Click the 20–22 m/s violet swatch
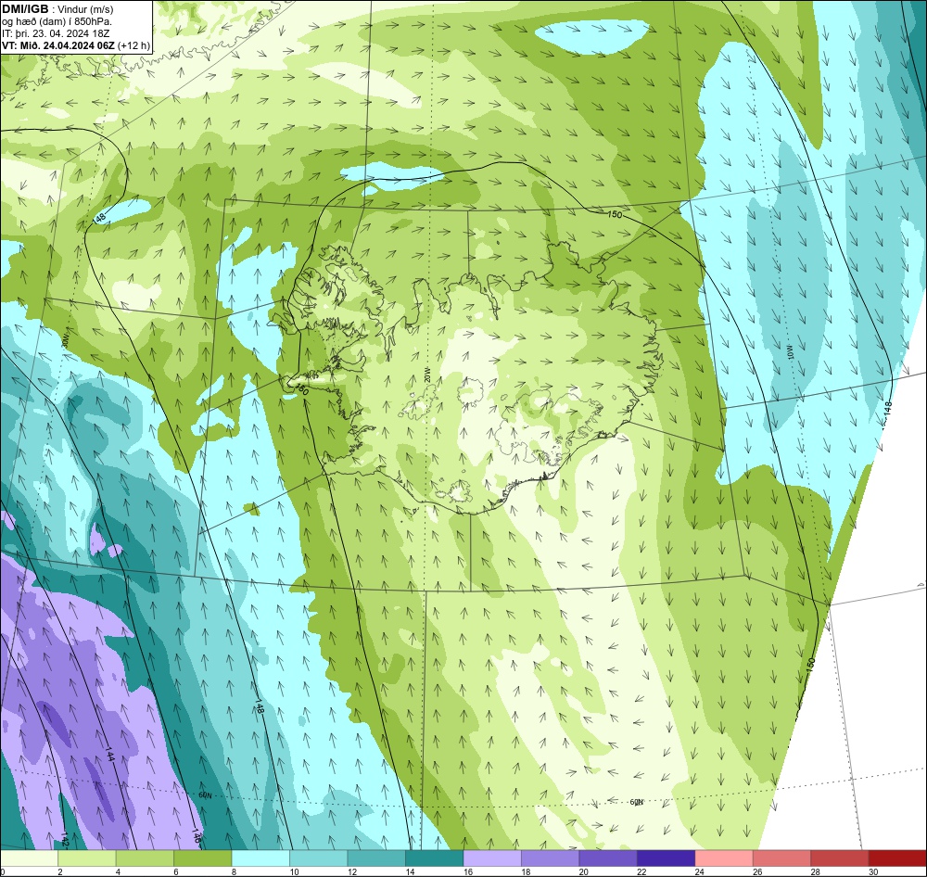927x877 pixels. coord(608,858)
